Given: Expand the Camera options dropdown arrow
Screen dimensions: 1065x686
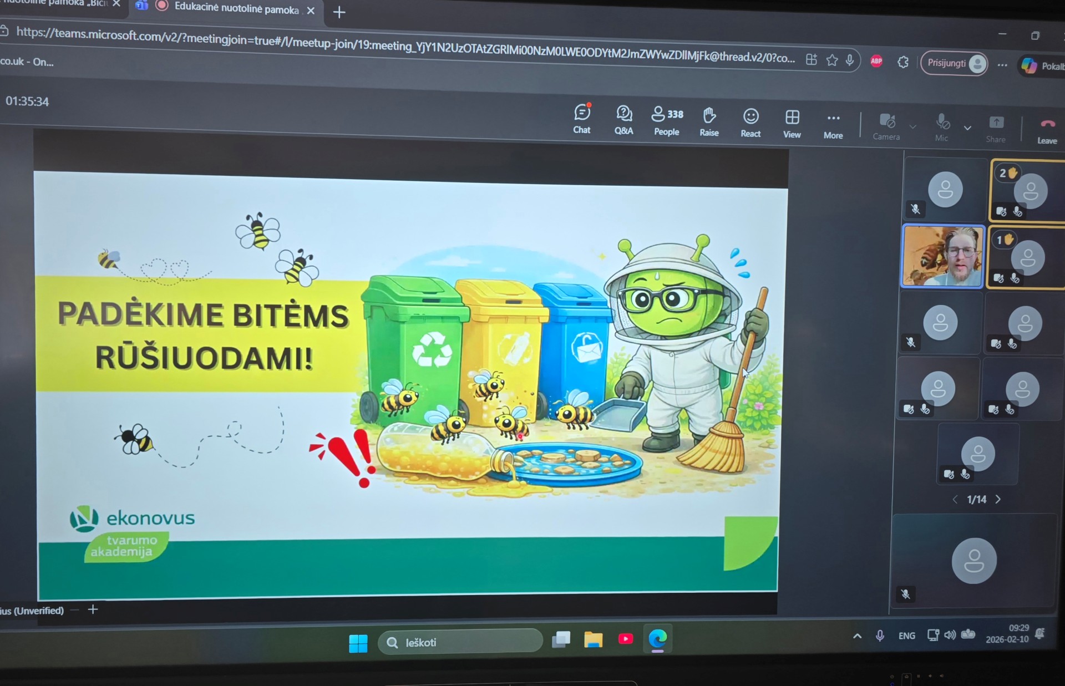Looking at the screenshot, I should (912, 127).
